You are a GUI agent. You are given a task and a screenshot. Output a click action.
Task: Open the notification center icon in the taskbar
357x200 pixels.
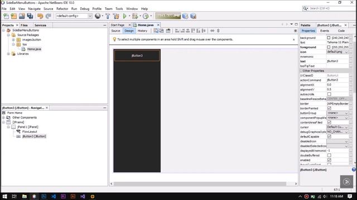(350, 196)
